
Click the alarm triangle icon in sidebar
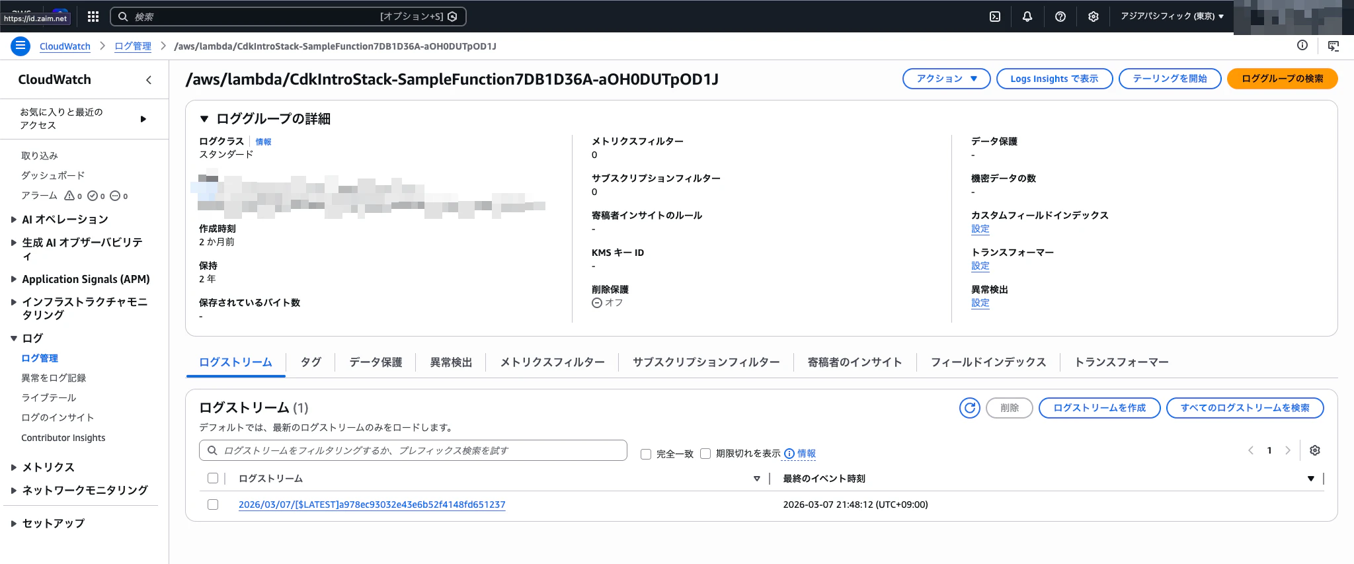[x=69, y=196]
